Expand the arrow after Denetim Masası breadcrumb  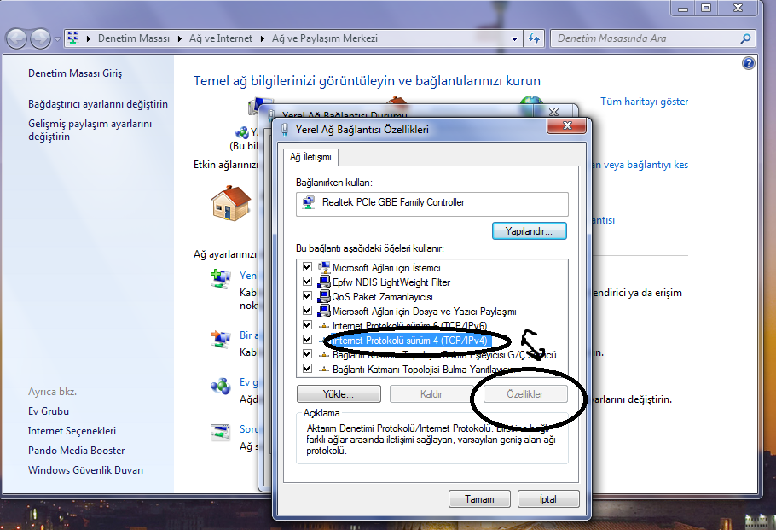point(180,38)
